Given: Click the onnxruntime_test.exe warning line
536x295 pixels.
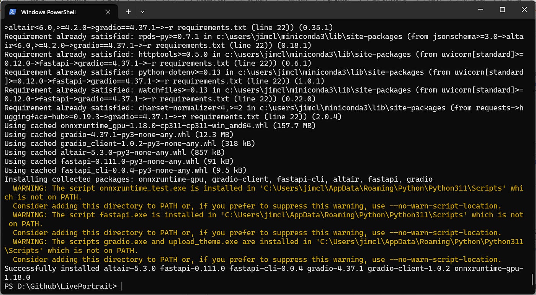Looking at the screenshot, I should click(x=264, y=192).
